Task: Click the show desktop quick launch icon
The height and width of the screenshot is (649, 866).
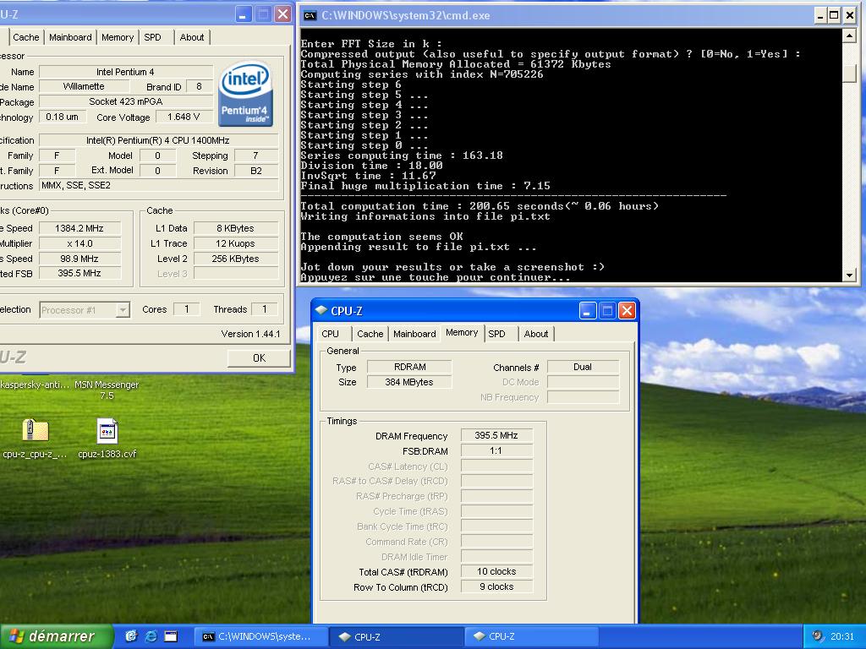Action: click(171, 636)
